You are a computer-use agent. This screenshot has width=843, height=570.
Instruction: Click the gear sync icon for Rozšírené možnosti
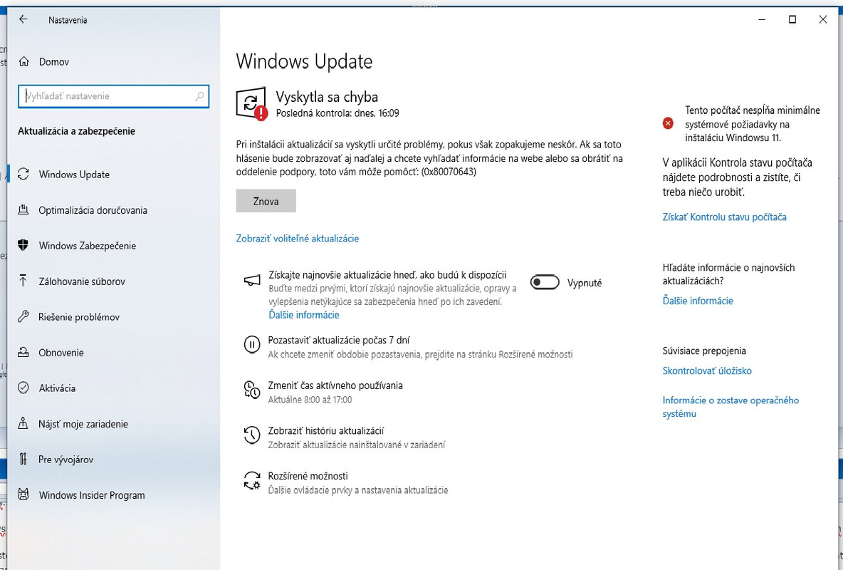pos(252,480)
